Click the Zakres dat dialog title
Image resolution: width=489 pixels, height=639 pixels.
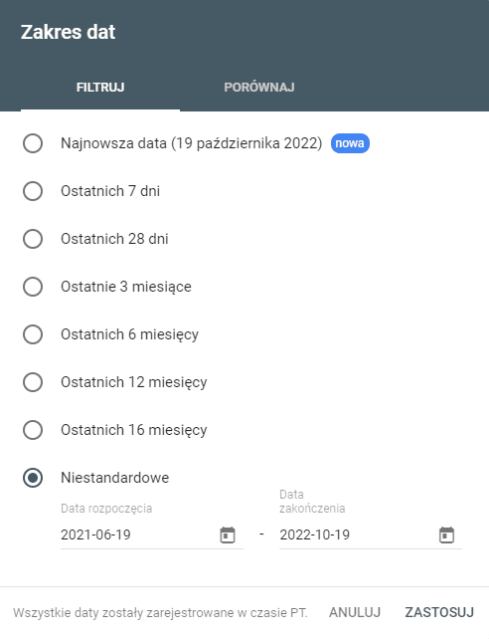click(68, 32)
